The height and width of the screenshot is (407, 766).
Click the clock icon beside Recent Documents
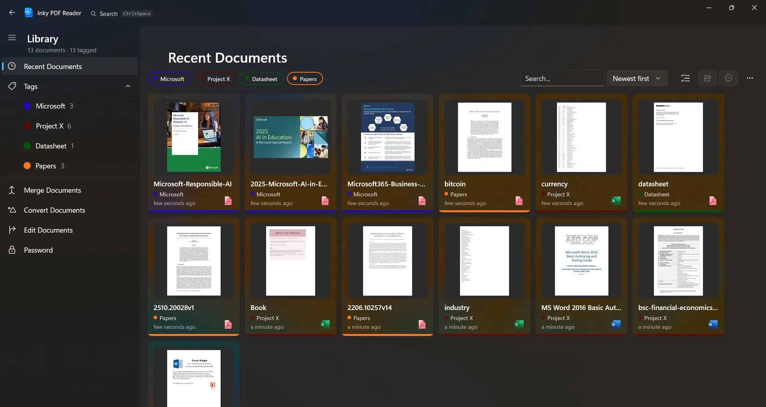12,66
